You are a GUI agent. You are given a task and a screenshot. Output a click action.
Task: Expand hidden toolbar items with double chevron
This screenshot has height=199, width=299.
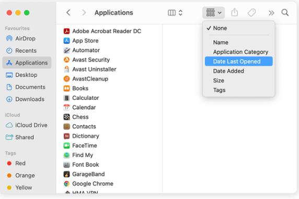(271, 13)
